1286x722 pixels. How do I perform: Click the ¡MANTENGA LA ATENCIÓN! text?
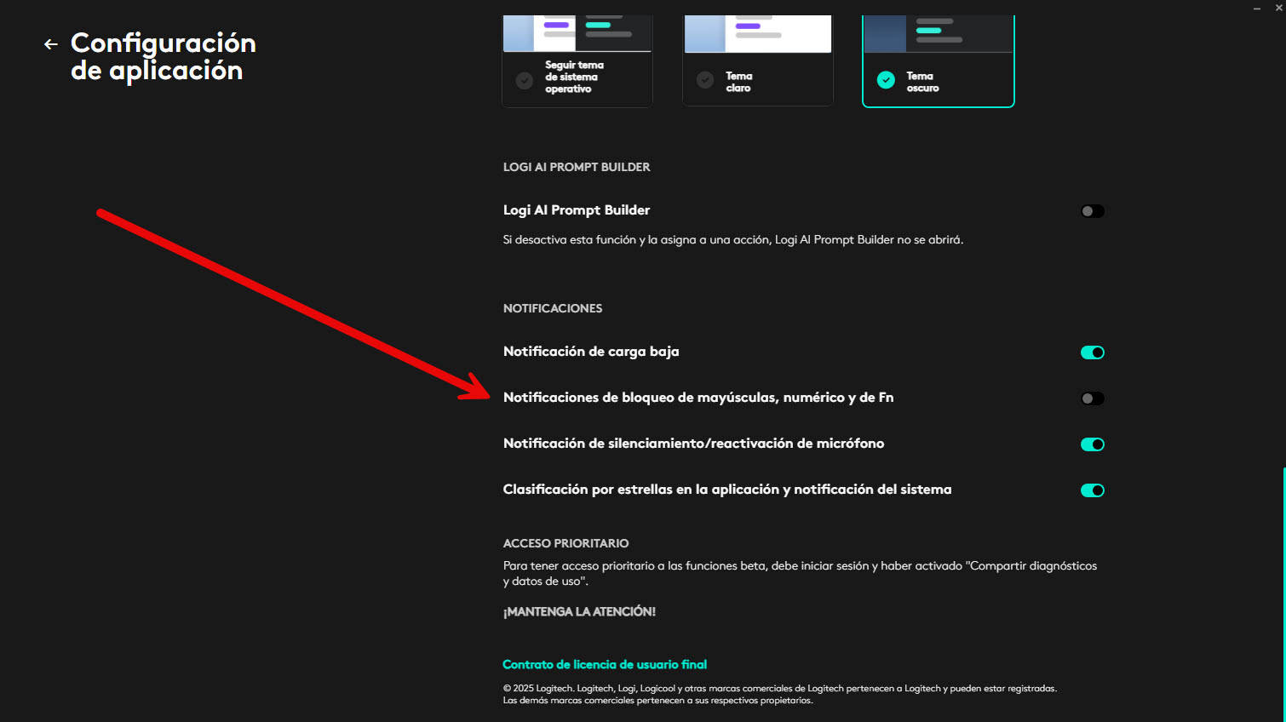pyautogui.click(x=579, y=611)
